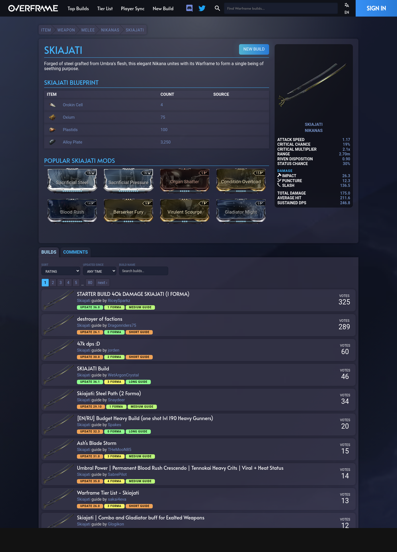
Task: Click the Plastids resource icon
Action: pos(52,130)
